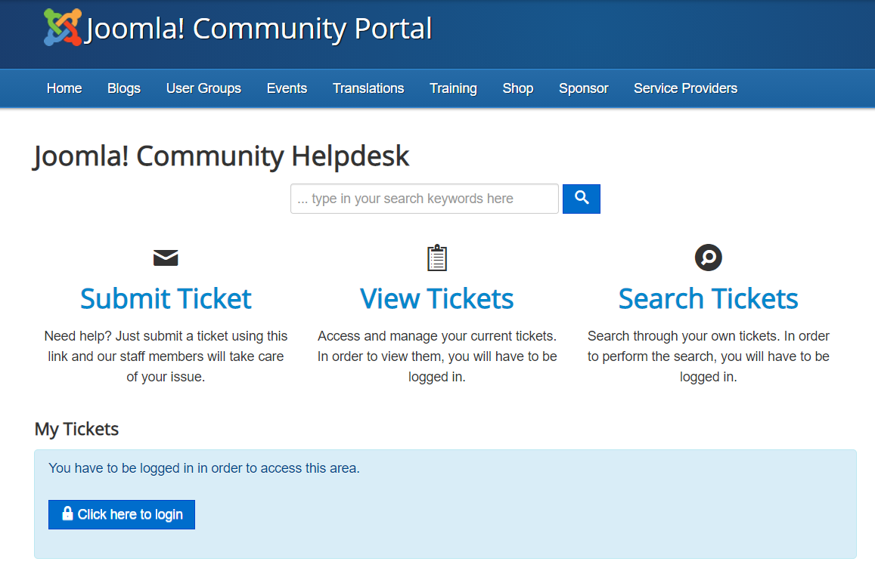Open Service Providers menu item
Viewport: 875px width, 580px height.
pos(685,88)
